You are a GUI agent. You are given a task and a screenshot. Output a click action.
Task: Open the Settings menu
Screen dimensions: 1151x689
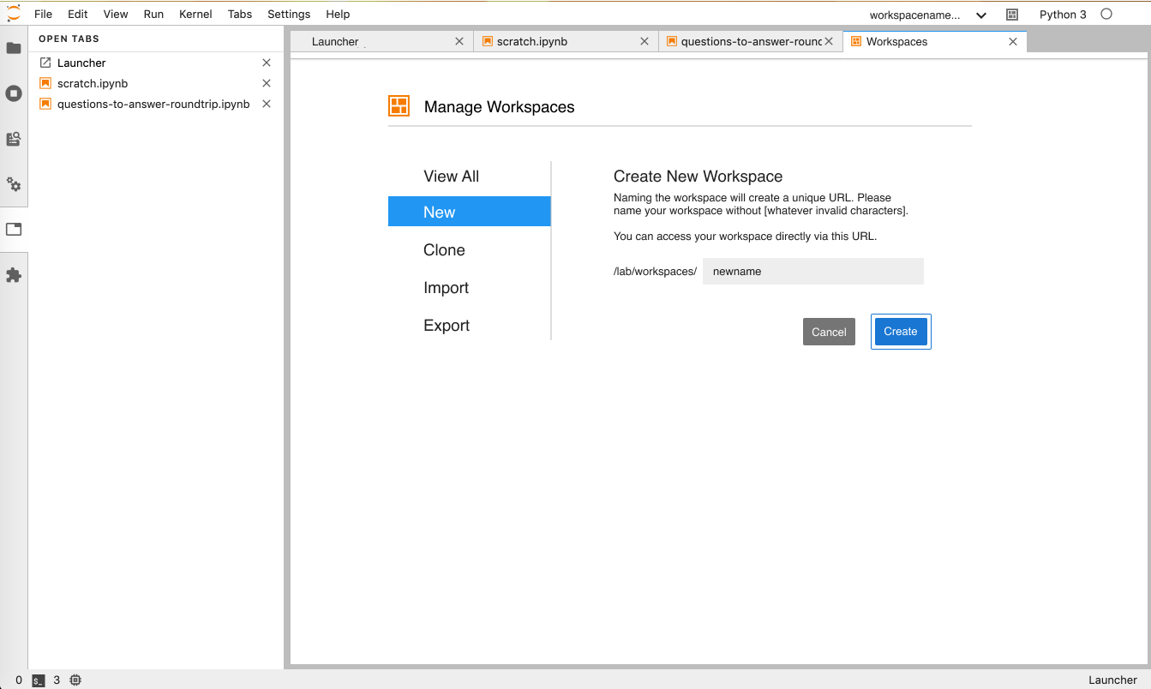tap(289, 14)
